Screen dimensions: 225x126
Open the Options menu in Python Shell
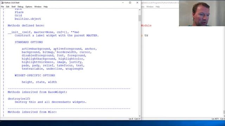tap(29, 7)
